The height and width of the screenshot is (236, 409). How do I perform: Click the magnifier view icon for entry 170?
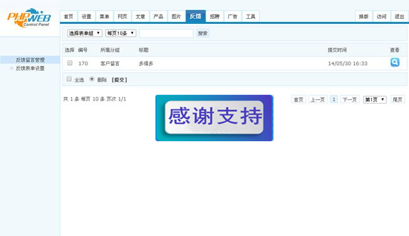coord(395,62)
